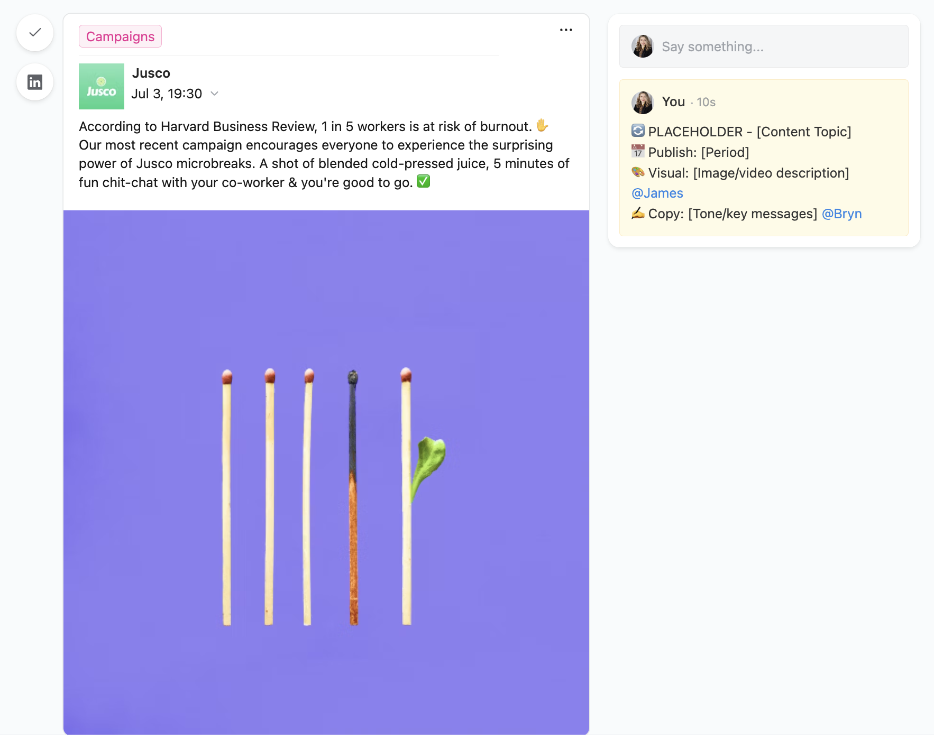Click the 10s comment timestamp
The image size is (934, 741).
(706, 103)
